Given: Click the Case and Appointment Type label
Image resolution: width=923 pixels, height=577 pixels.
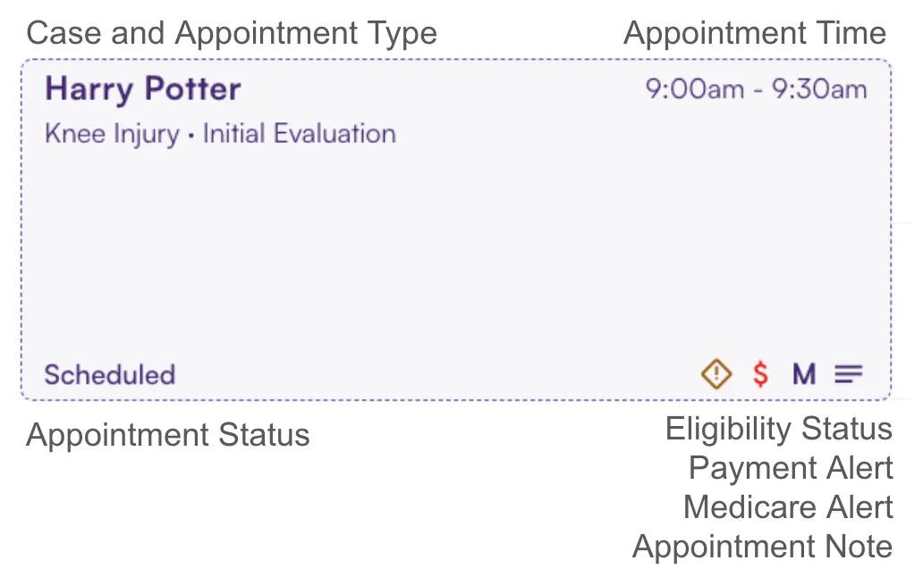Looking at the screenshot, I should [x=232, y=34].
